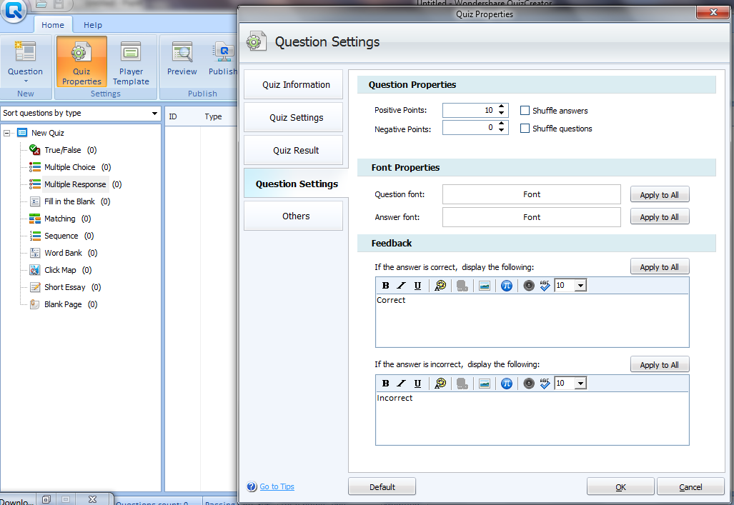
Task: Insert sound in correct feedback toolbar
Action: (x=529, y=286)
